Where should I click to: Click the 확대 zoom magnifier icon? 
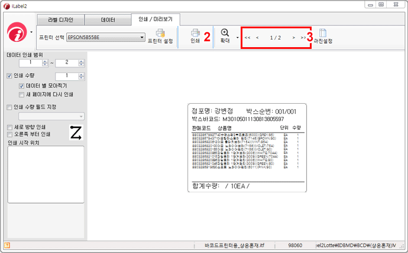(225, 32)
